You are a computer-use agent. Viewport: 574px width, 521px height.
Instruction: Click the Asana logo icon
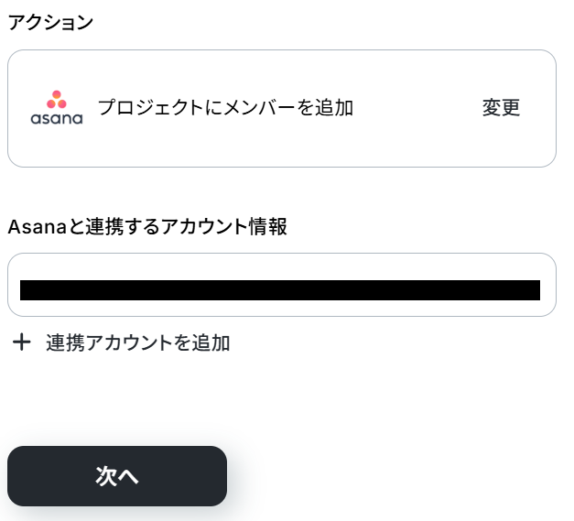coord(56,108)
